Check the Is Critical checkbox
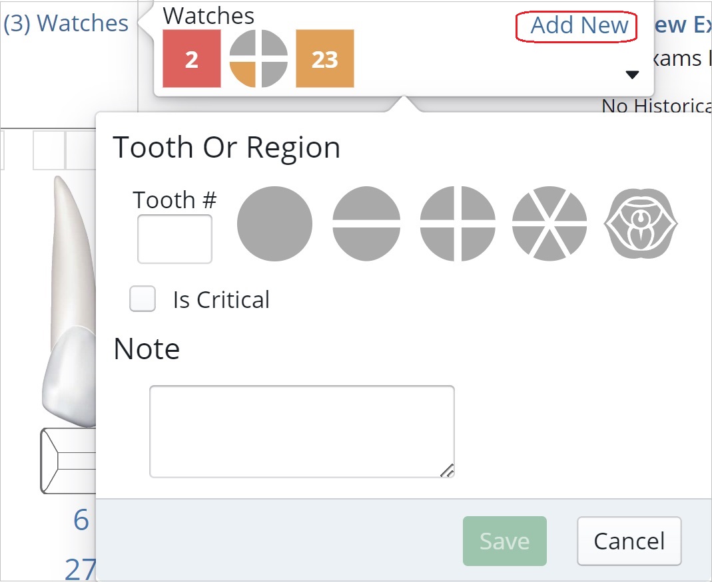This screenshot has width=712, height=582. coord(143,299)
